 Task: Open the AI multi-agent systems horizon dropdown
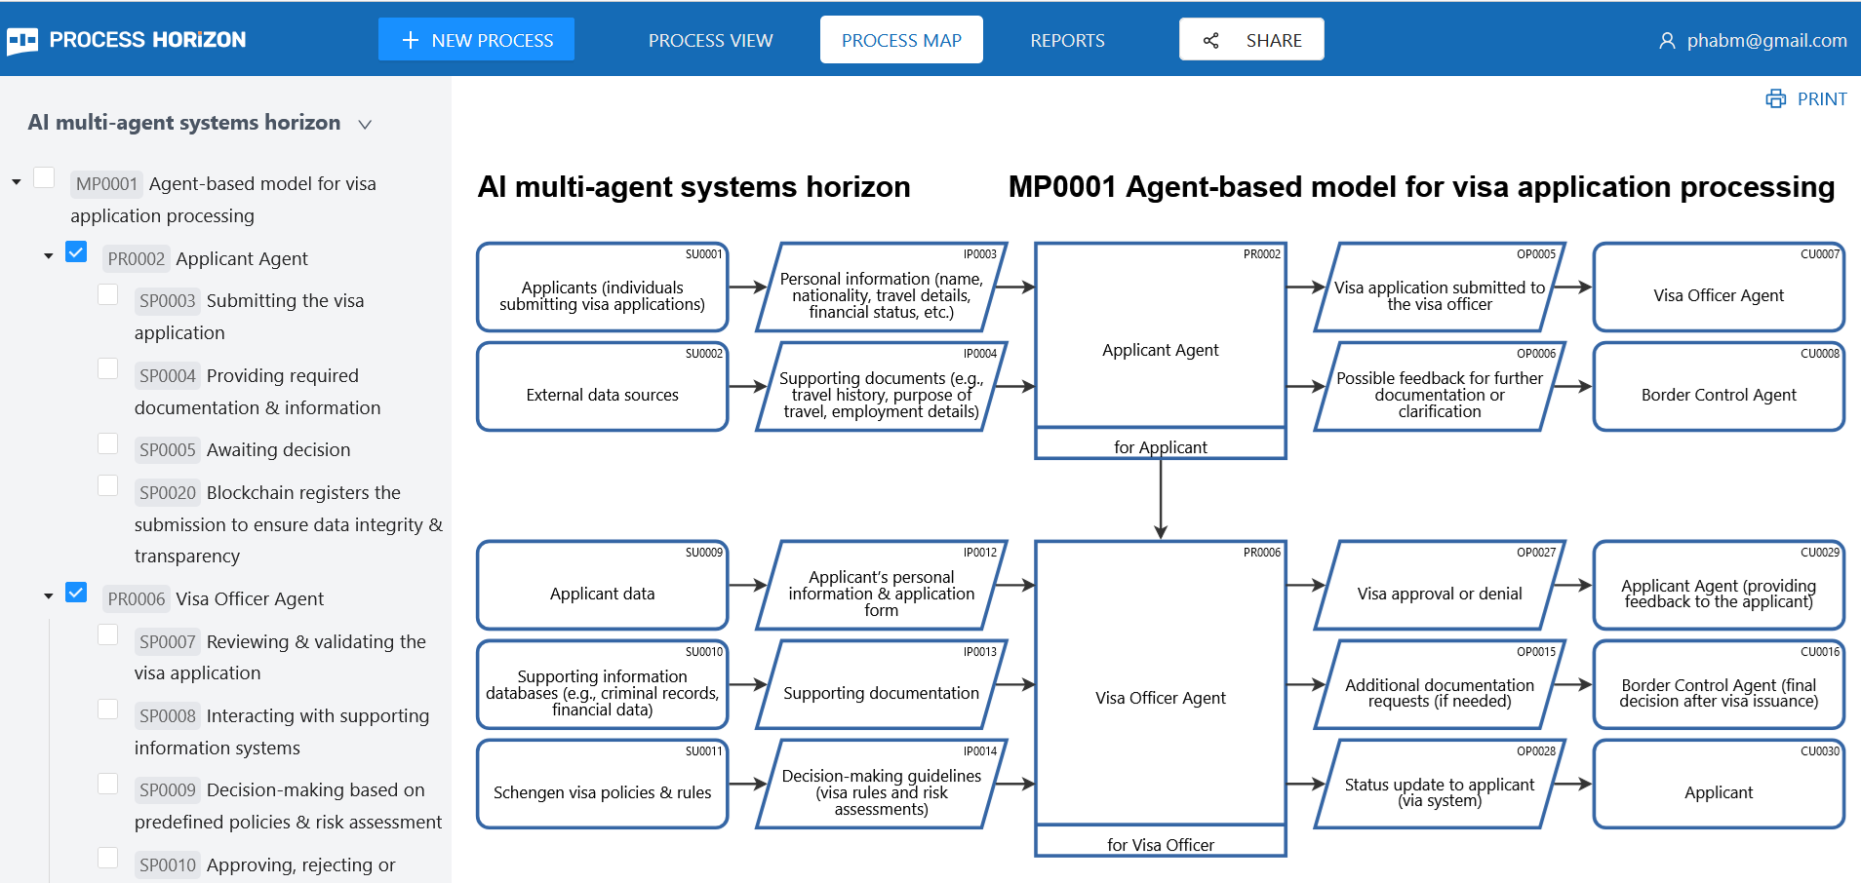pyautogui.click(x=364, y=124)
